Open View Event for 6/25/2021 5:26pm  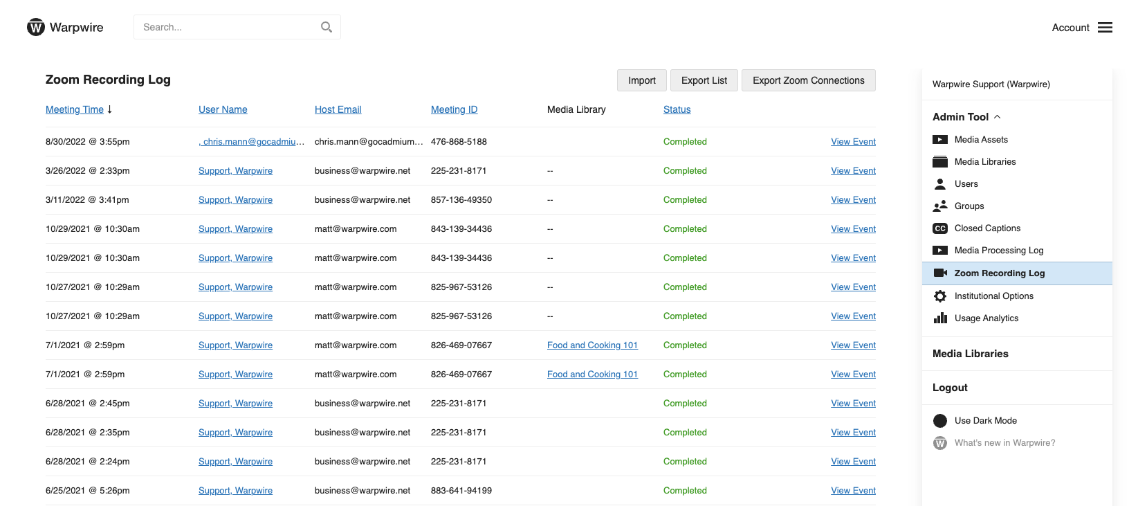coord(853,490)
